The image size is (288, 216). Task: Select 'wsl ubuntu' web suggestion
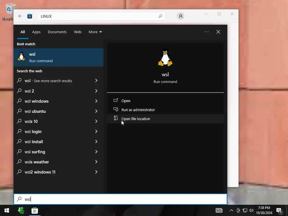[58, 111]
